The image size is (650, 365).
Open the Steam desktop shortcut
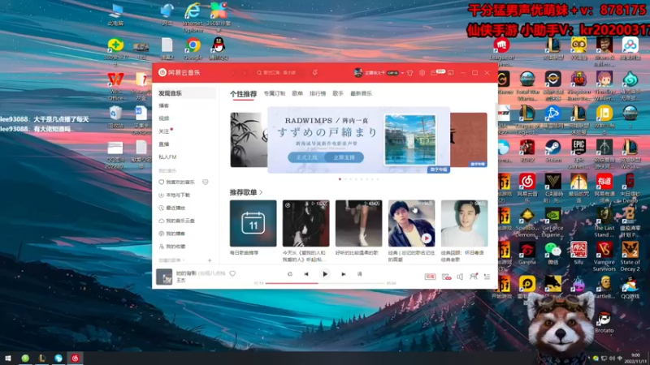coord(552,151)
